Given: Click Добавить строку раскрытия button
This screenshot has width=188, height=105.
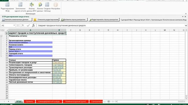Looking at the screenshot, I should tap(74, 20).
